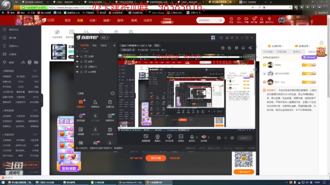Open the 主播任务 streamer tasks tool

click(x=110, y=104)
